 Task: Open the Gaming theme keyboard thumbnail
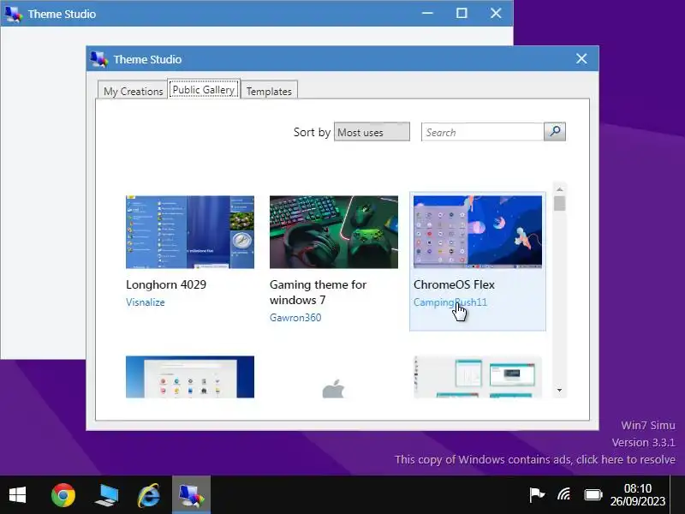334,231
